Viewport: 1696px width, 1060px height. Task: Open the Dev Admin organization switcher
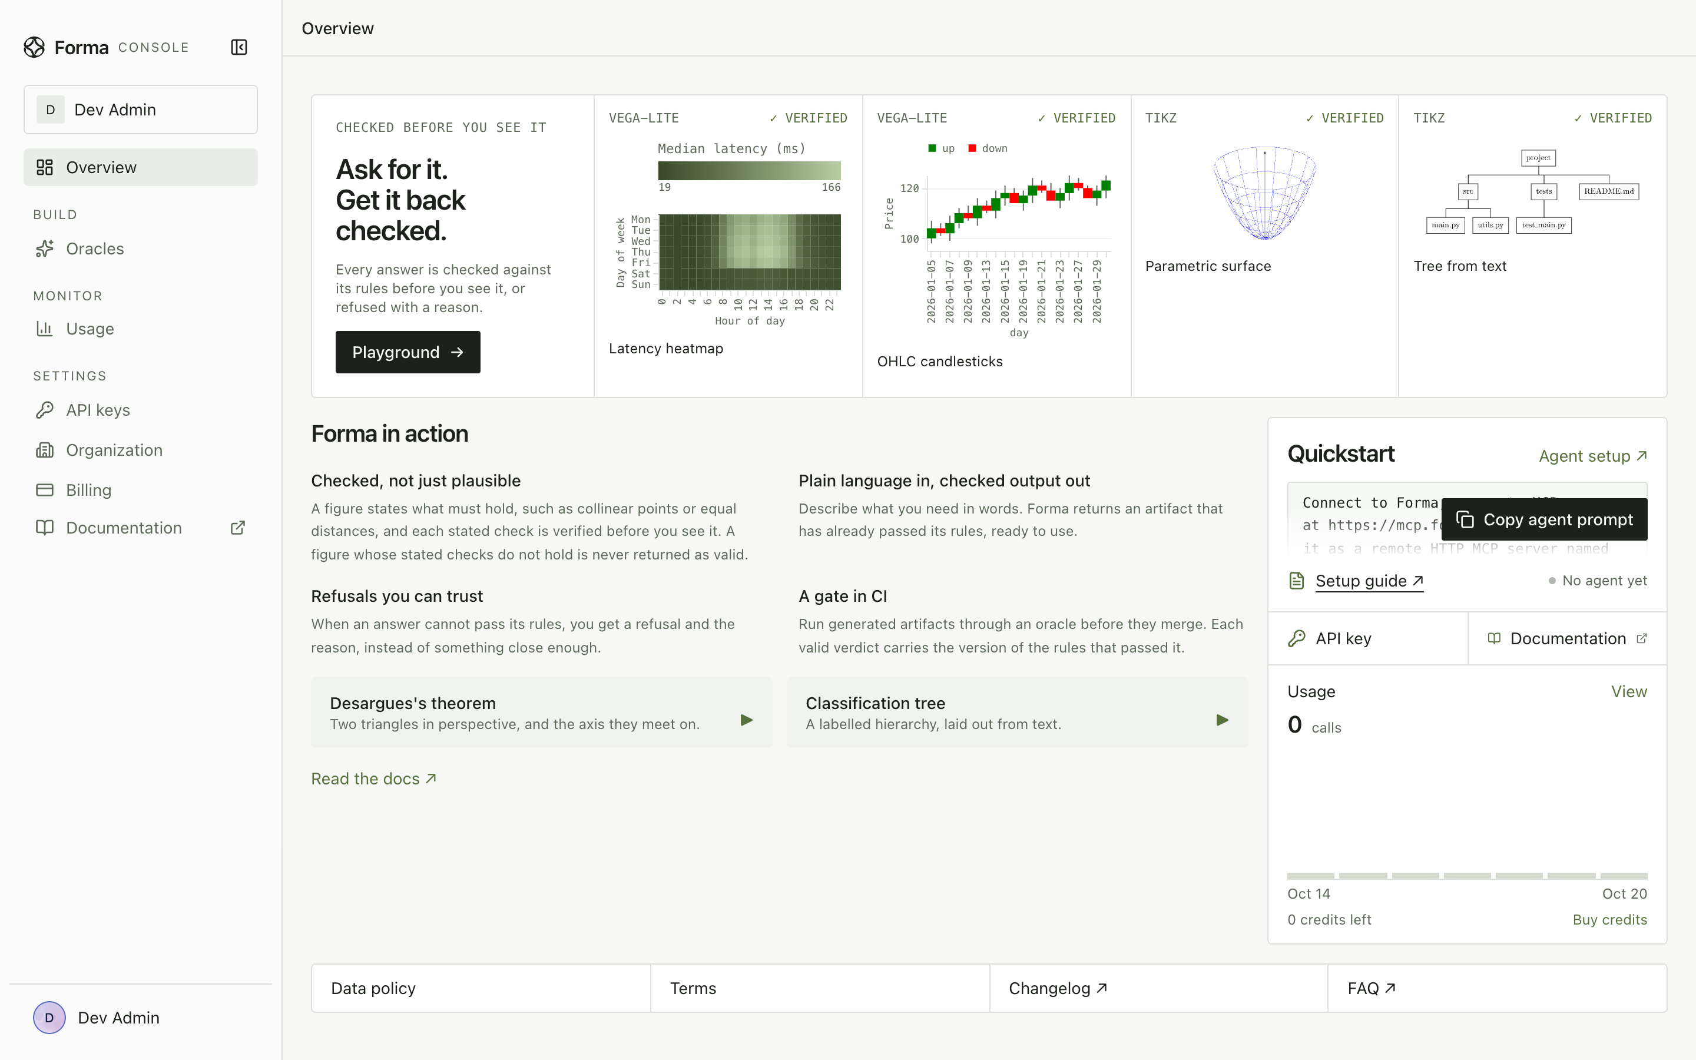point(141,110)
